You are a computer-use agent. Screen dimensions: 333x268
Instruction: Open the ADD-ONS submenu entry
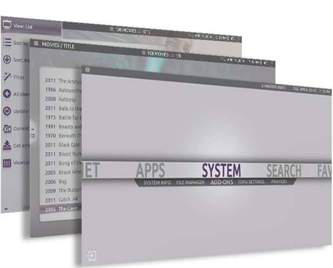pyautogui.click(x=222, y=182)
